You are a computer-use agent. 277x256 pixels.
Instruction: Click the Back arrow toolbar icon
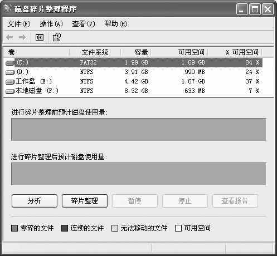(9, 37)
